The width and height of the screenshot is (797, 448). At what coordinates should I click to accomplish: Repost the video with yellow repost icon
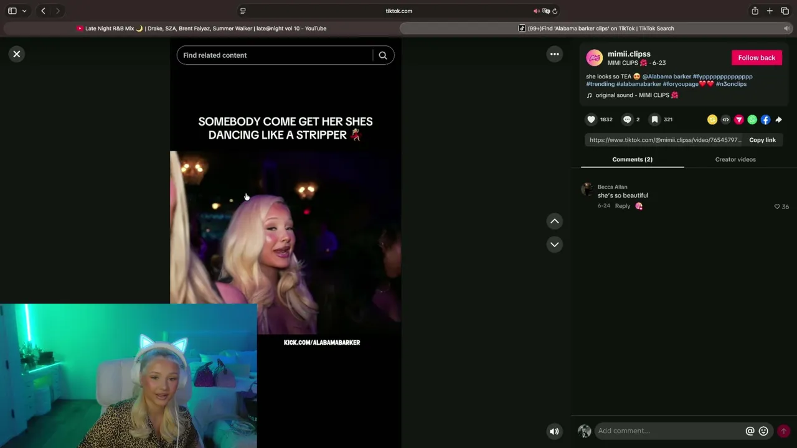[712, 119]
